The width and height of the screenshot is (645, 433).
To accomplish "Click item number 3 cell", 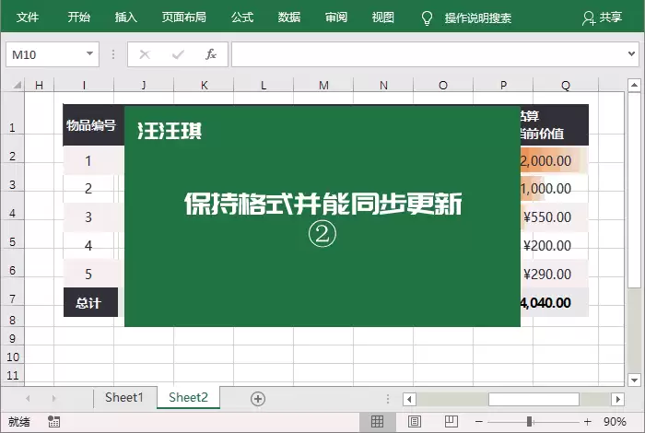I will tap(88, 217).
